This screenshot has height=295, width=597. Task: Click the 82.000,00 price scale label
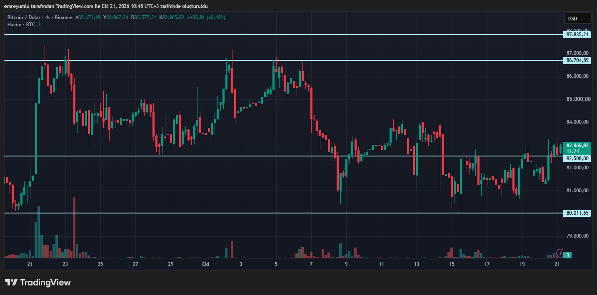(x=577, y=168)
